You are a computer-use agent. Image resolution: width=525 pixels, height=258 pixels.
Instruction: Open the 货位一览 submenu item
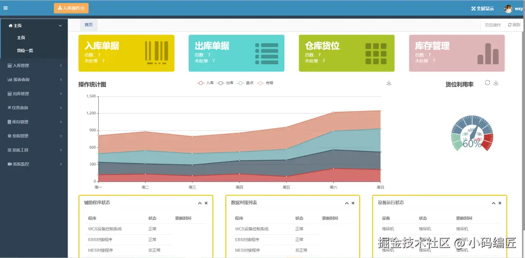tap(25, 51)
